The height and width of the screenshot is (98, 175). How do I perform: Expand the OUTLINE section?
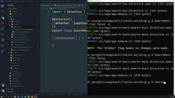point(10,89)
